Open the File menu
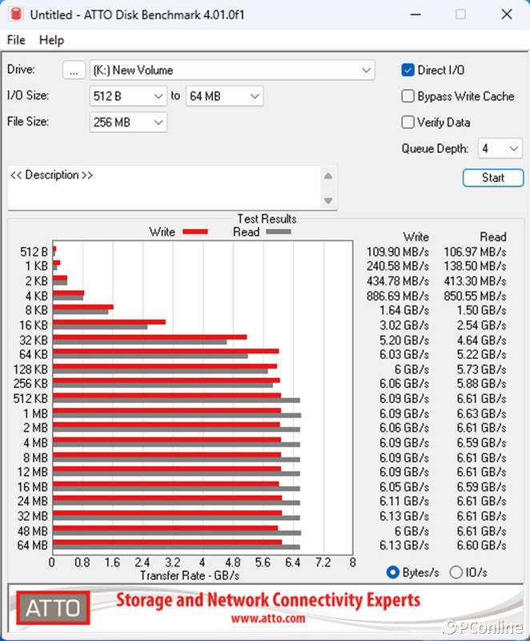 click(x=16, y=40)
